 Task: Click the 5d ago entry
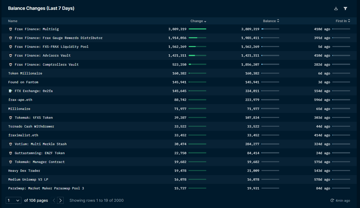click(324, 47)
